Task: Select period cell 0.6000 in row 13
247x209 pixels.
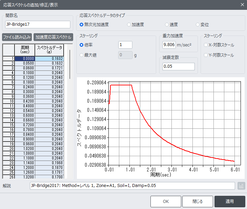Action: (x=25, y=116)
